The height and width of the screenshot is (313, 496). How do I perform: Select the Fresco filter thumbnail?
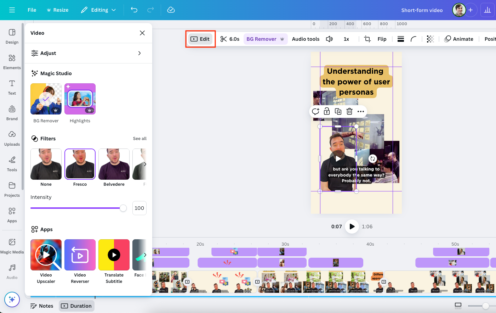point(80,164)
